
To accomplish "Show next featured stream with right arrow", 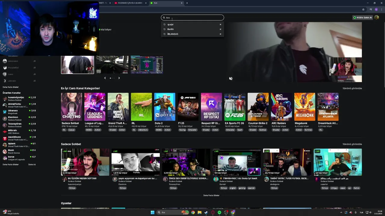I will 119,78.
